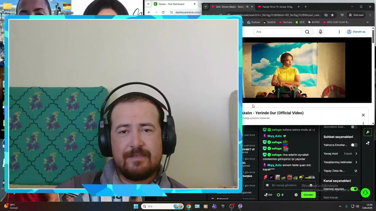Open the KİCK bookmark
376x211 pixels.
coord(300,22)
